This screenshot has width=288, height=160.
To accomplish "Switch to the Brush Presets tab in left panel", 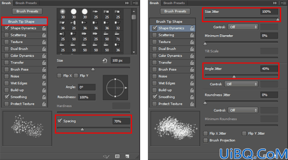I will (x=26, y=3).
